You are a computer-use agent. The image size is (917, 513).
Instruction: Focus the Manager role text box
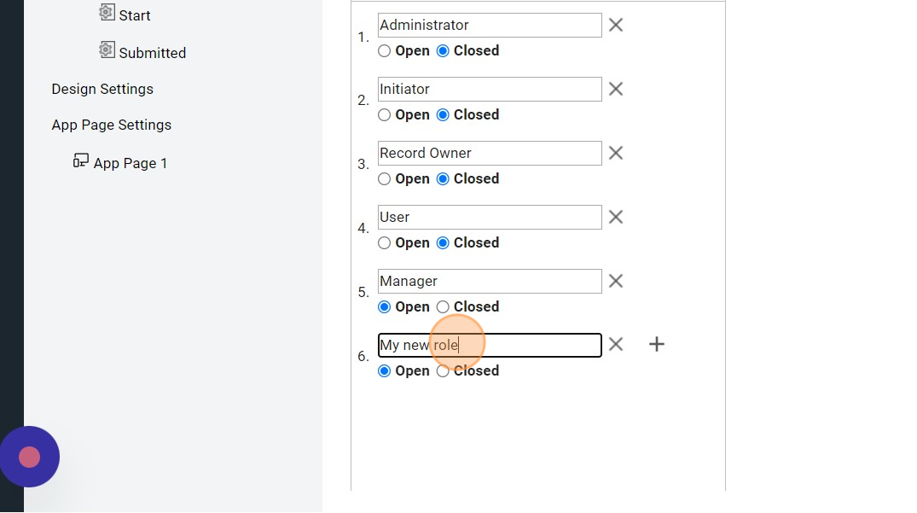click(489, 282)
